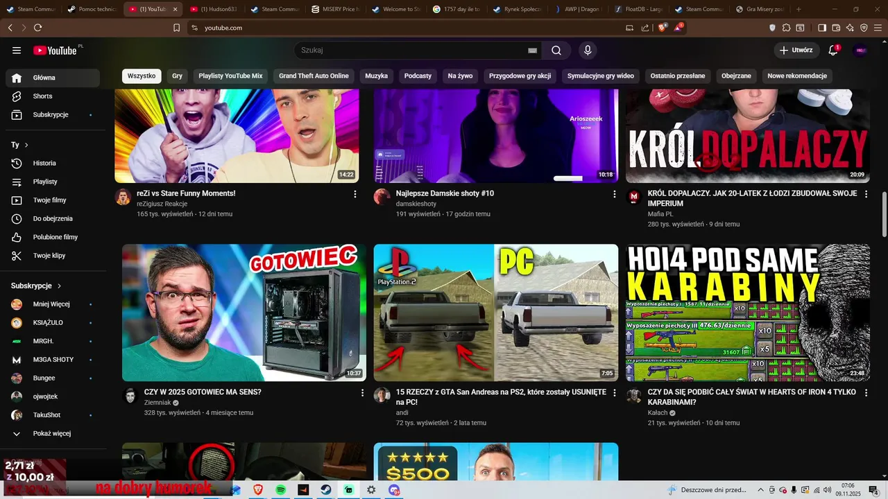Open the on-screen keyboard in search box
Screen dimensions: 888x499
532,51
